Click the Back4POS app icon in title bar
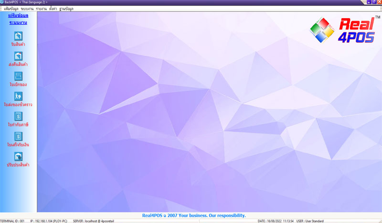Image resolution: width=382 pixels, height=223 pixels. pos(2,2)
